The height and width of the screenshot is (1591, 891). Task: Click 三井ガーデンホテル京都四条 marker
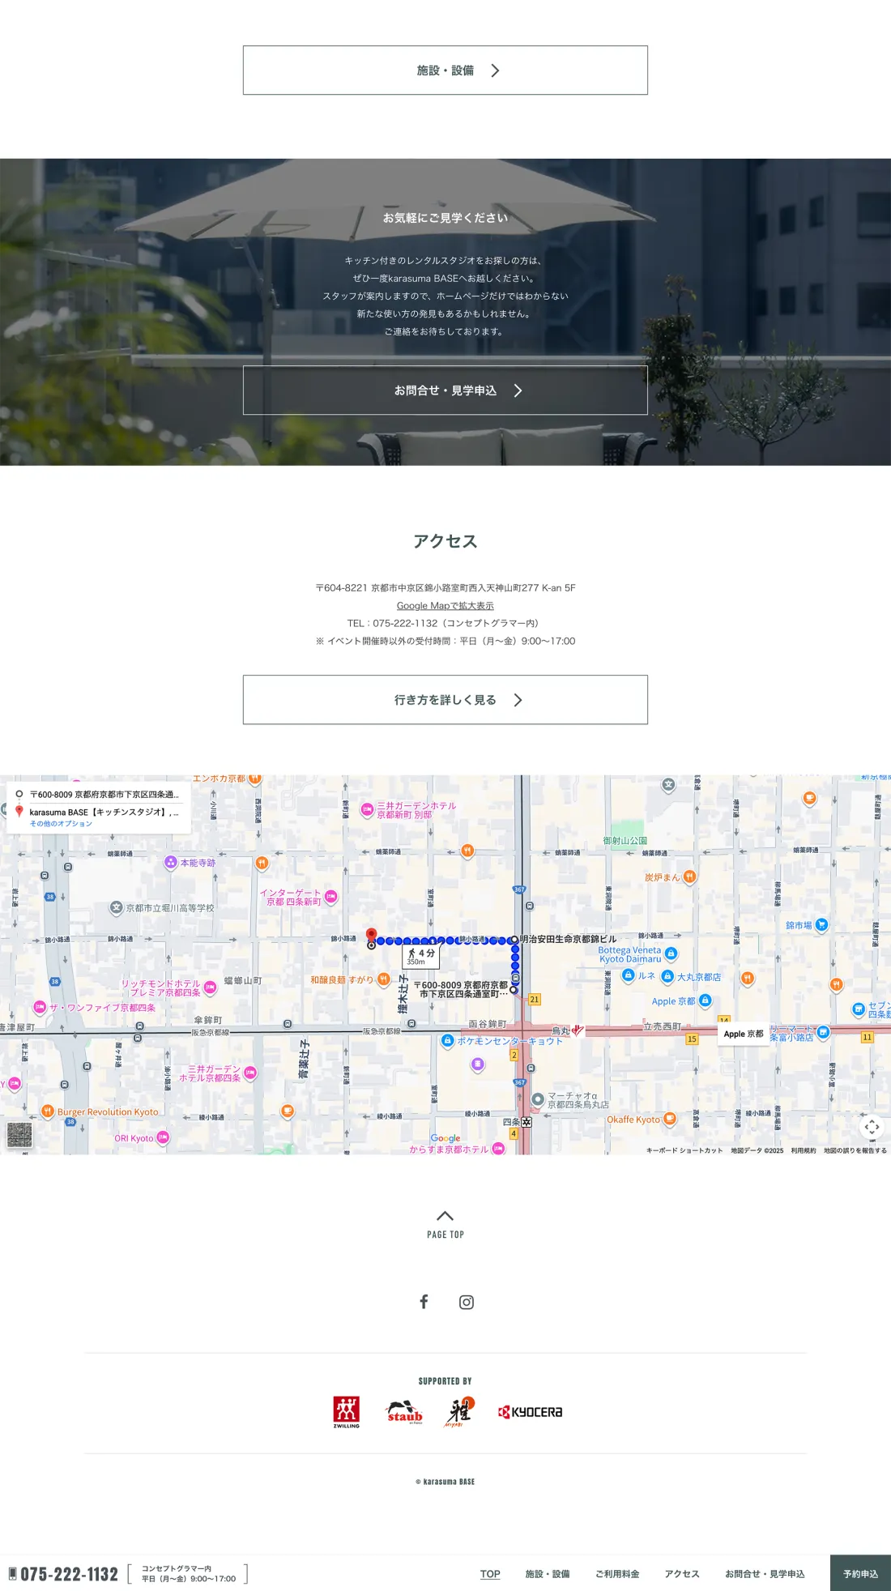coord(250,1073)
